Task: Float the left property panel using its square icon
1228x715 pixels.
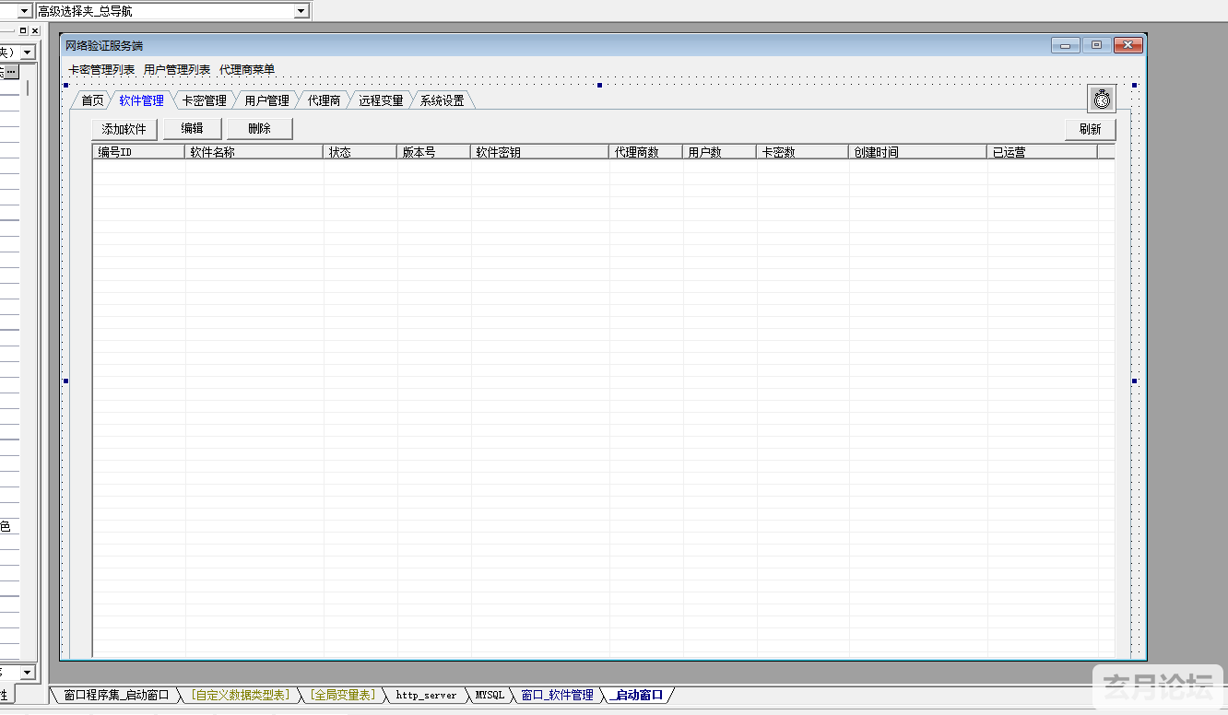Action: pos(23,30)
